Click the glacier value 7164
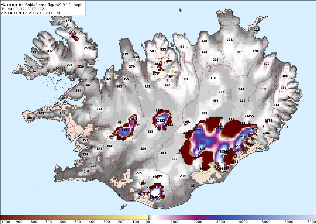 [x=244, y=137]
